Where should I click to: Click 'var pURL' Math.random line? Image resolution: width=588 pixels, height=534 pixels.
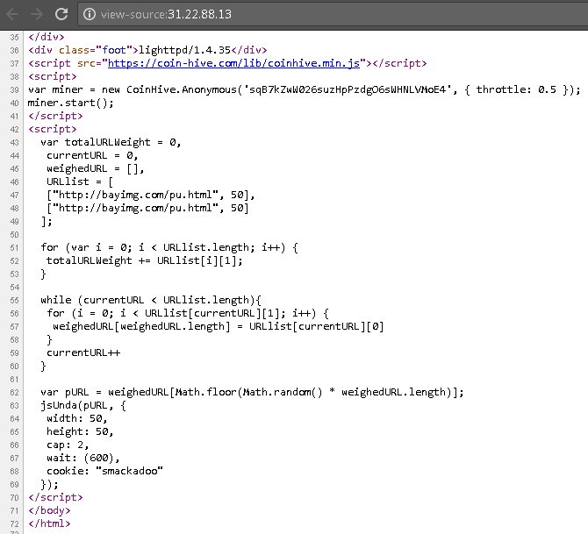(x=252, y=392)
